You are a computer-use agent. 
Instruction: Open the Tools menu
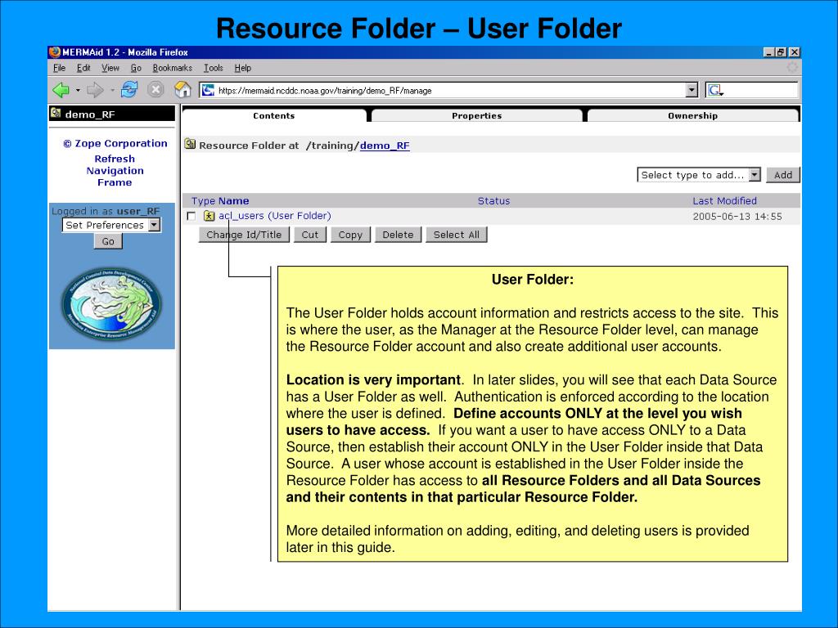click(x=214, y=68)
